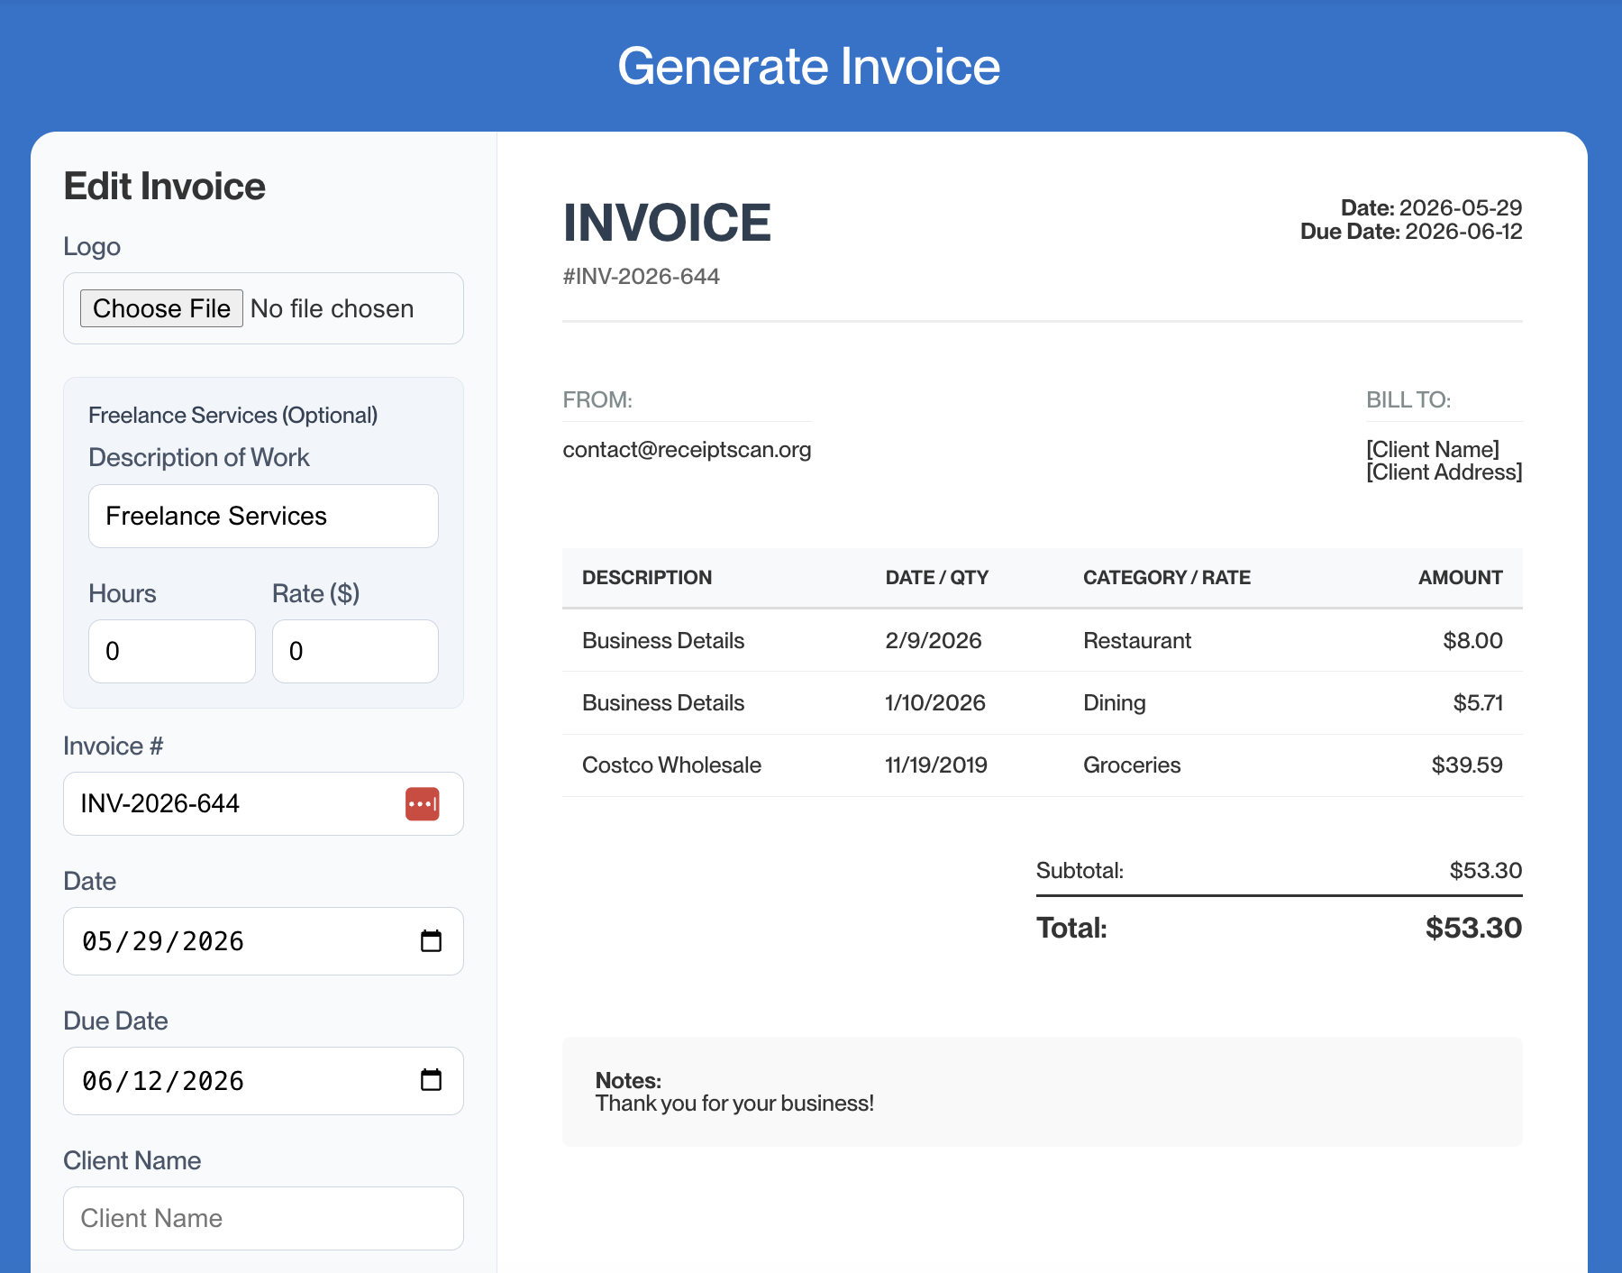
Task: Click the 11/19/2019 date cell
Action: [x=936, y=765]
